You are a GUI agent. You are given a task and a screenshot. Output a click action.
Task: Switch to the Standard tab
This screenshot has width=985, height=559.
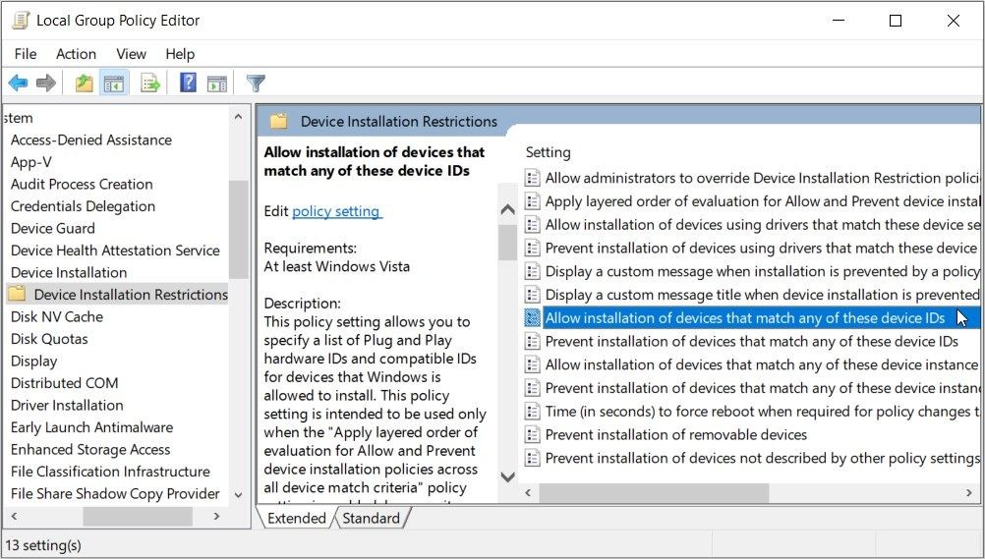[x=371, y=518]
